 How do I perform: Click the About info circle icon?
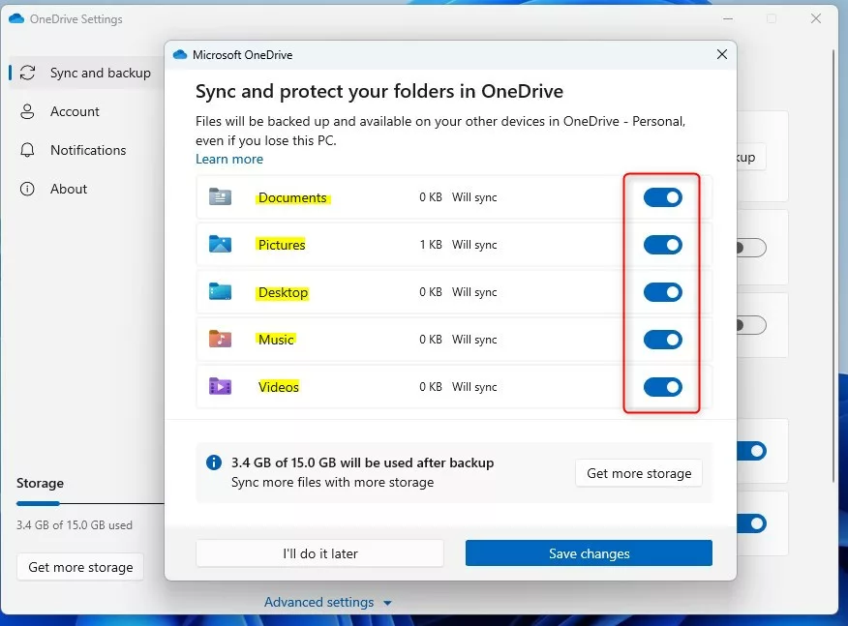[x=27, y=189]
